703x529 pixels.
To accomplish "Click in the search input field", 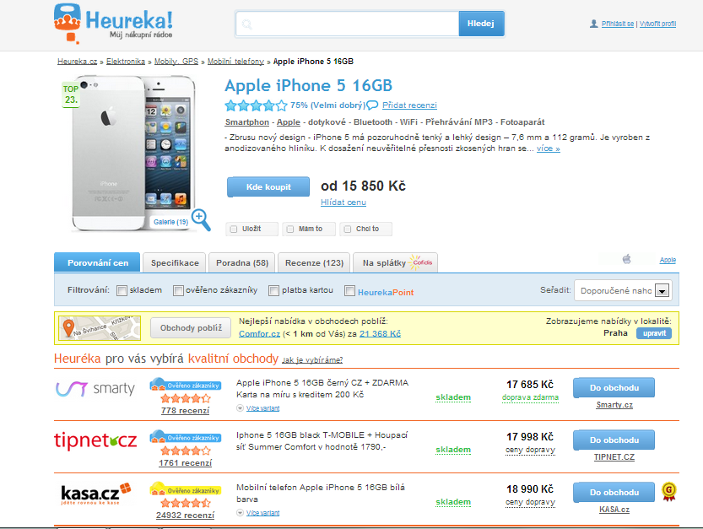I will click(x=347, y=24).
